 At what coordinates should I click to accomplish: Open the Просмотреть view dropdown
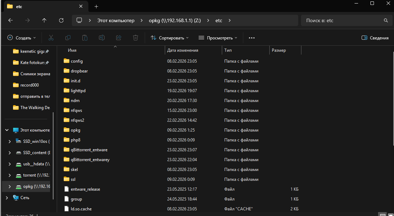coord(218,38)
